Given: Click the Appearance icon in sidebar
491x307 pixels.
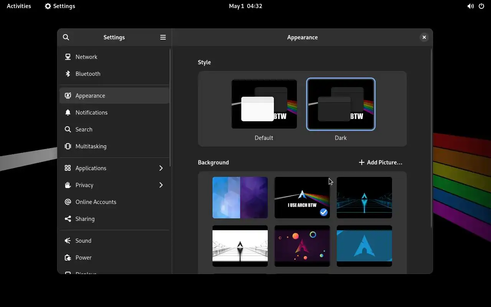Looking at the screenshot, I should point(68,96).
